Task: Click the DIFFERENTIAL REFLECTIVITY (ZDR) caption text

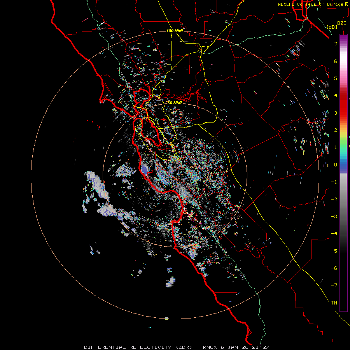Action: [138, 347]
